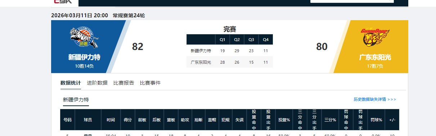
Task: Click the final score 80
Action: (322, 47)
